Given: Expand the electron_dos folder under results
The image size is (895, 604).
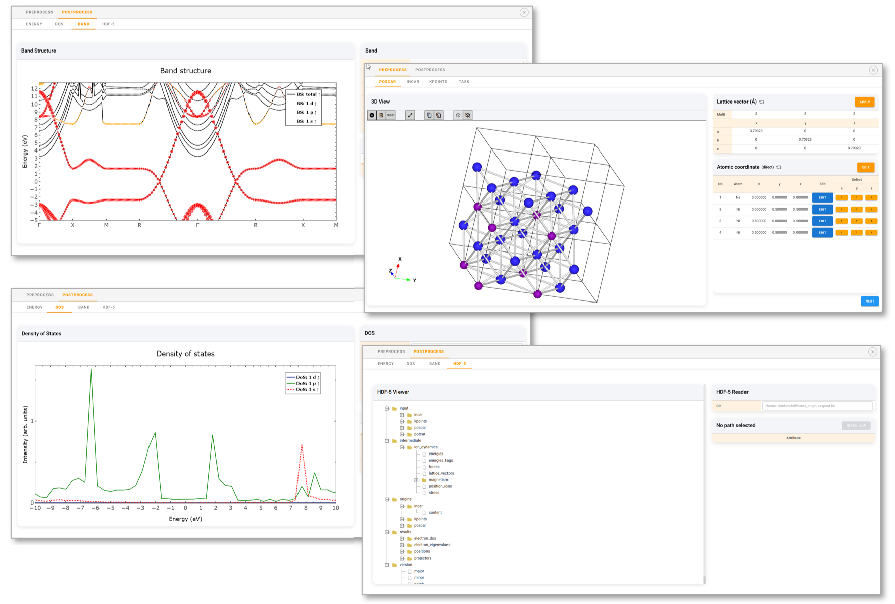Looking at the screenshot, I should (402, 539).
